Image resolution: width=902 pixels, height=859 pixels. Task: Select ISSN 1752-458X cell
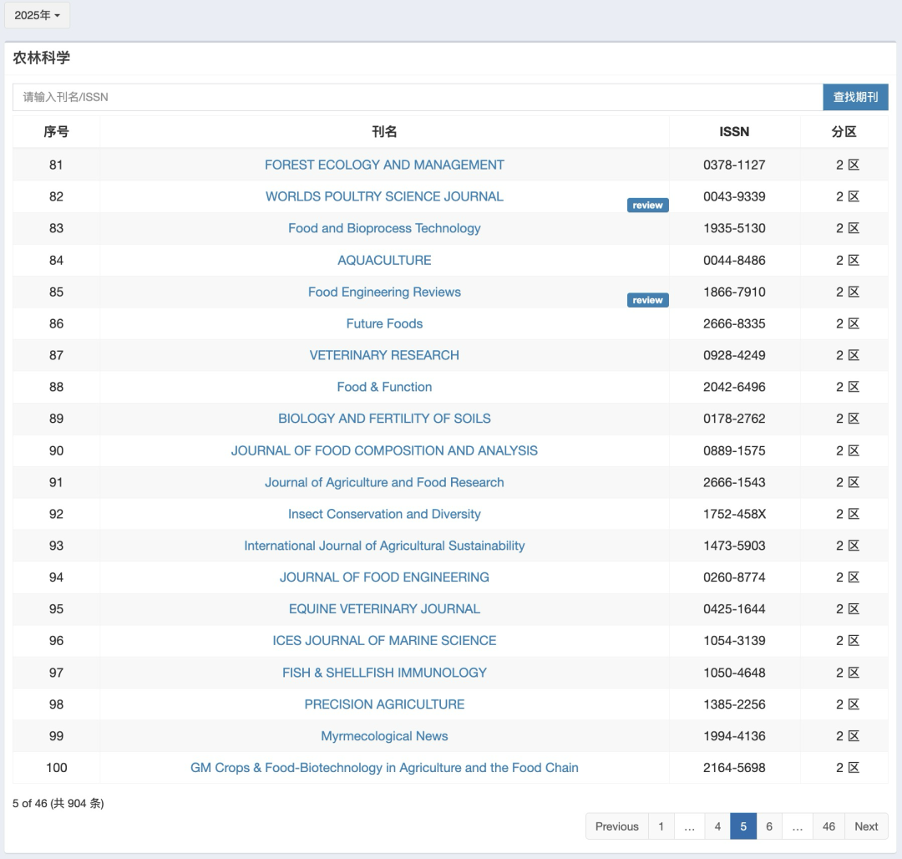point(734,514)
